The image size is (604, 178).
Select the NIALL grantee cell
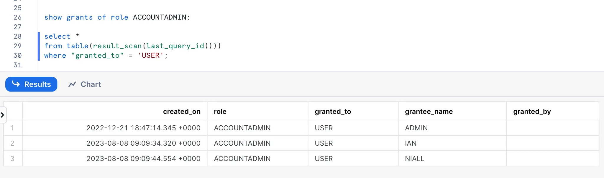click(452, 158)
